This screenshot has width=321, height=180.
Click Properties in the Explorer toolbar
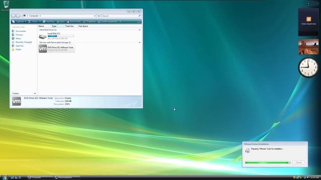89,21
